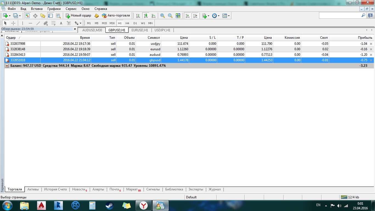This screenshot has width=375, height=211.
Task: Select the arrow Cursor tool
Action: [x=5, y=23]
